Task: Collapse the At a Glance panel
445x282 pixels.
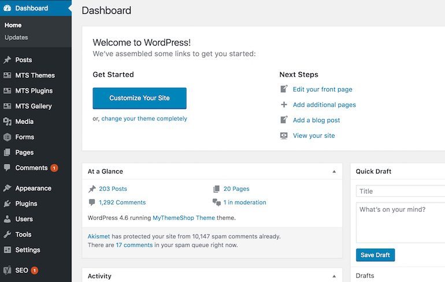Action: [x=334, y=172]
